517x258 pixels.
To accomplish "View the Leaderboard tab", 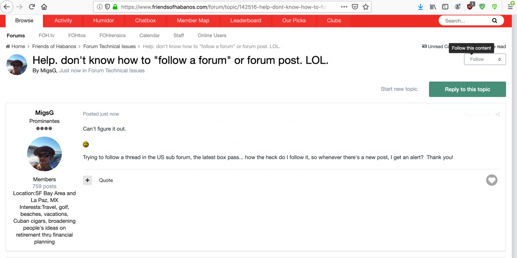I will pos(246,21).
